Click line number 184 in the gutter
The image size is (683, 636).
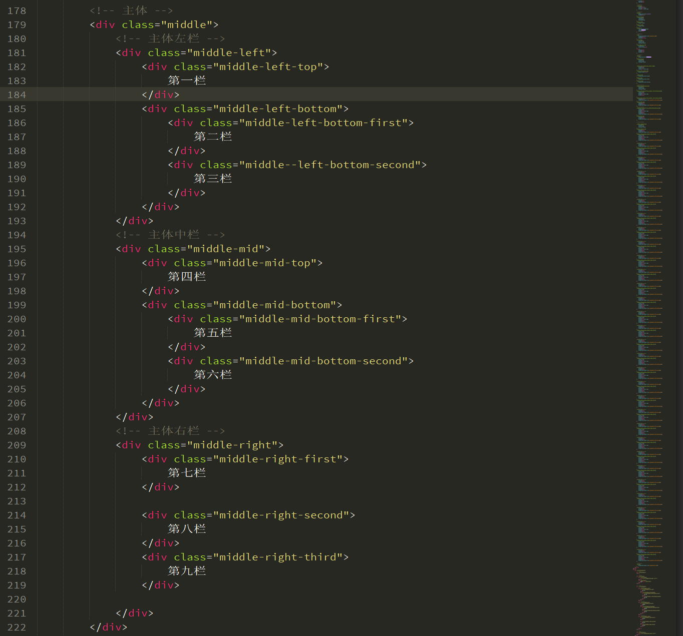tap(17, 95)
